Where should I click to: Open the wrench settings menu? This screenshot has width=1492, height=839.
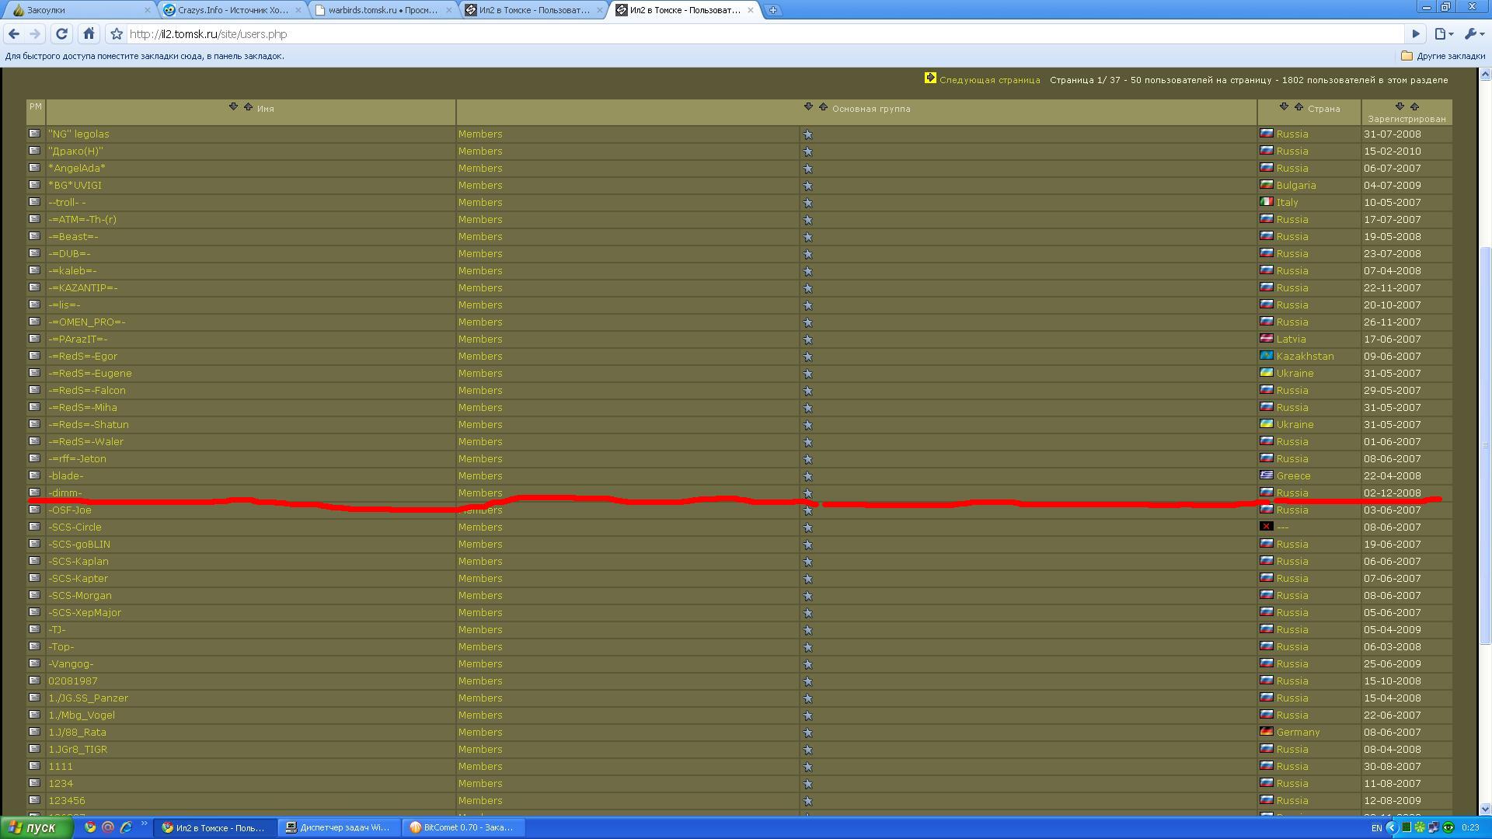1473,33
